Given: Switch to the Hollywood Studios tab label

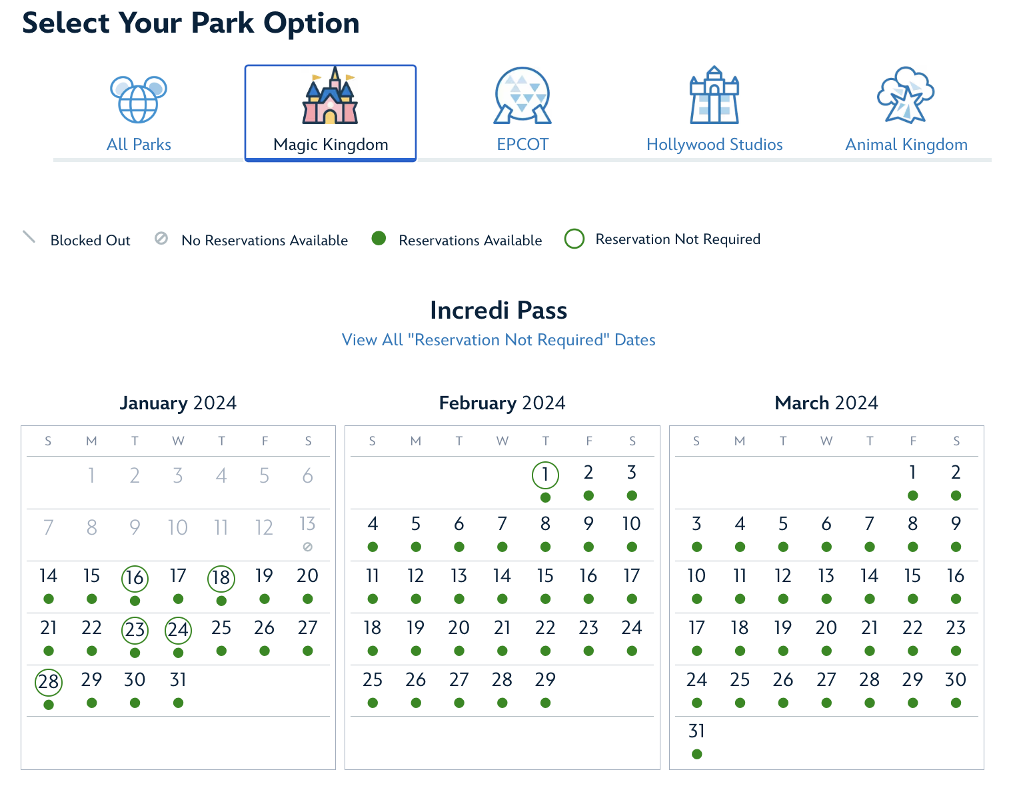Looking at the screenshot, I should (714, 145).
